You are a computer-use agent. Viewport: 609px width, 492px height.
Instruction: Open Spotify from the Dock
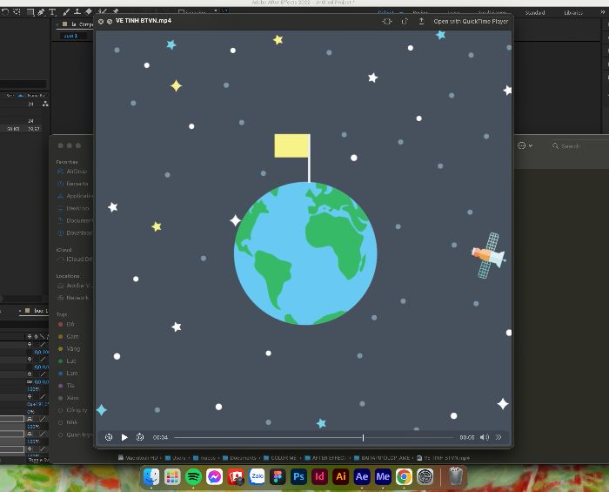pos(193,476)
